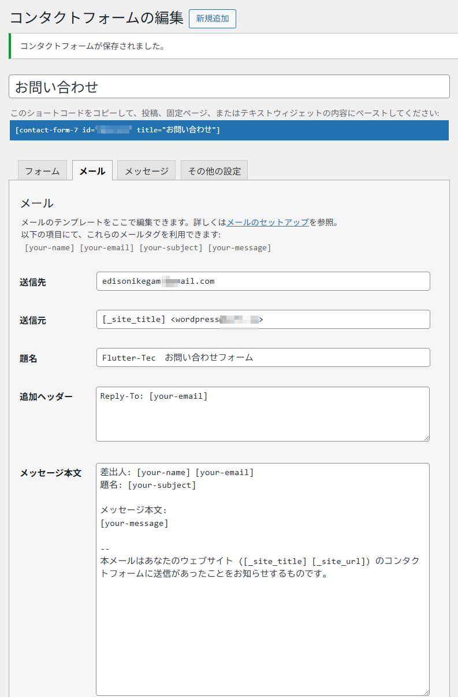The image size is (458, 697).
Task: Open the メッセージ tab
Action: pyautogui.click(x=147, y=171)
